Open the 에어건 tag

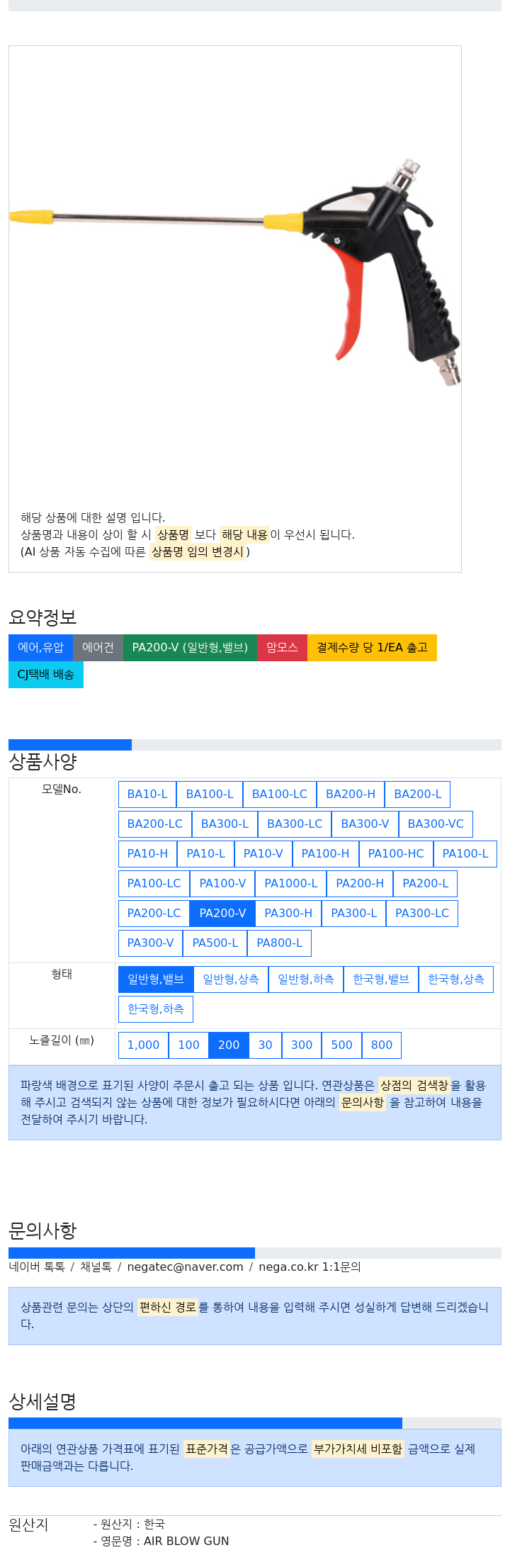(x=98, y=647)
